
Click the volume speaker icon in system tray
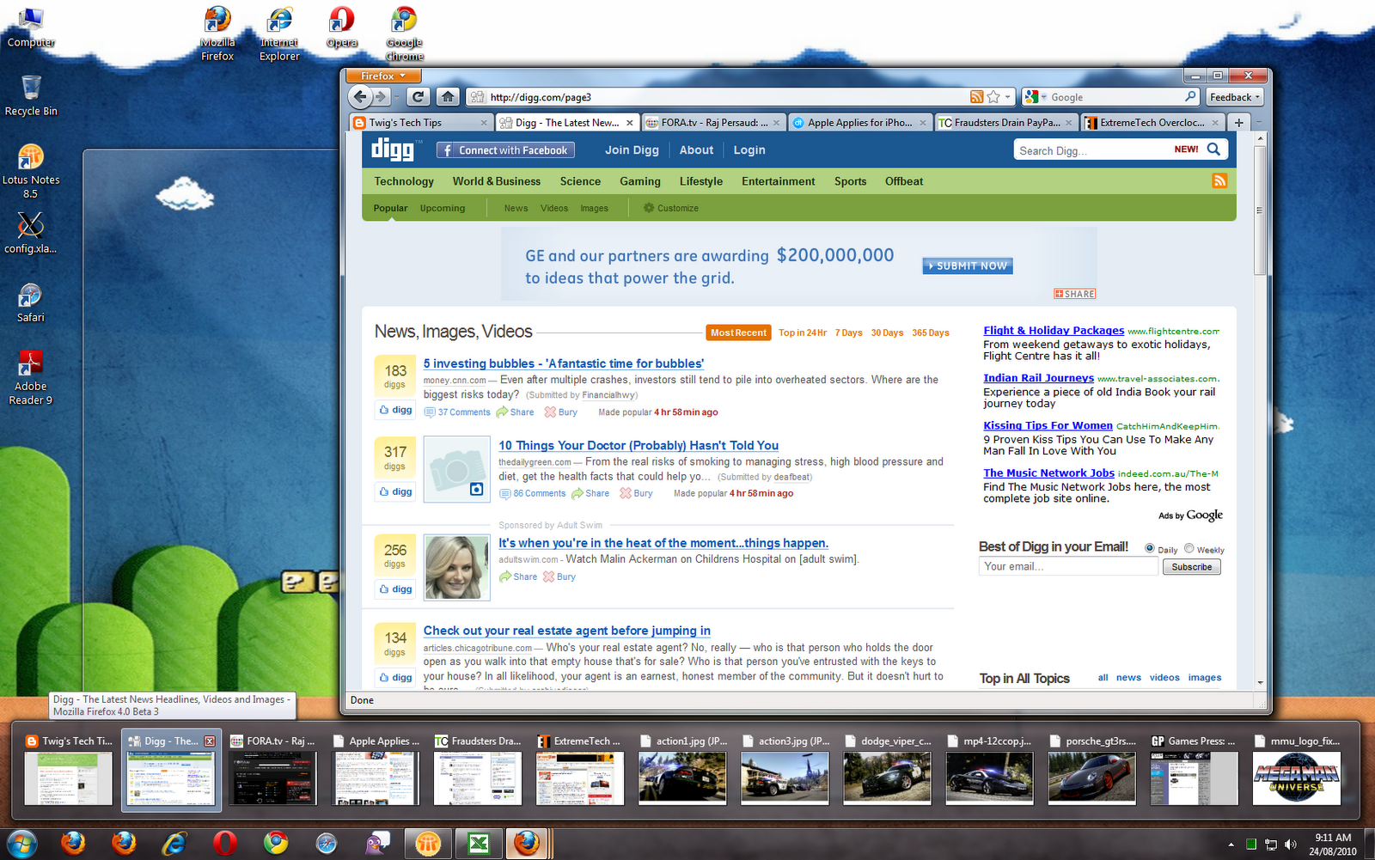coord(1290,845)
